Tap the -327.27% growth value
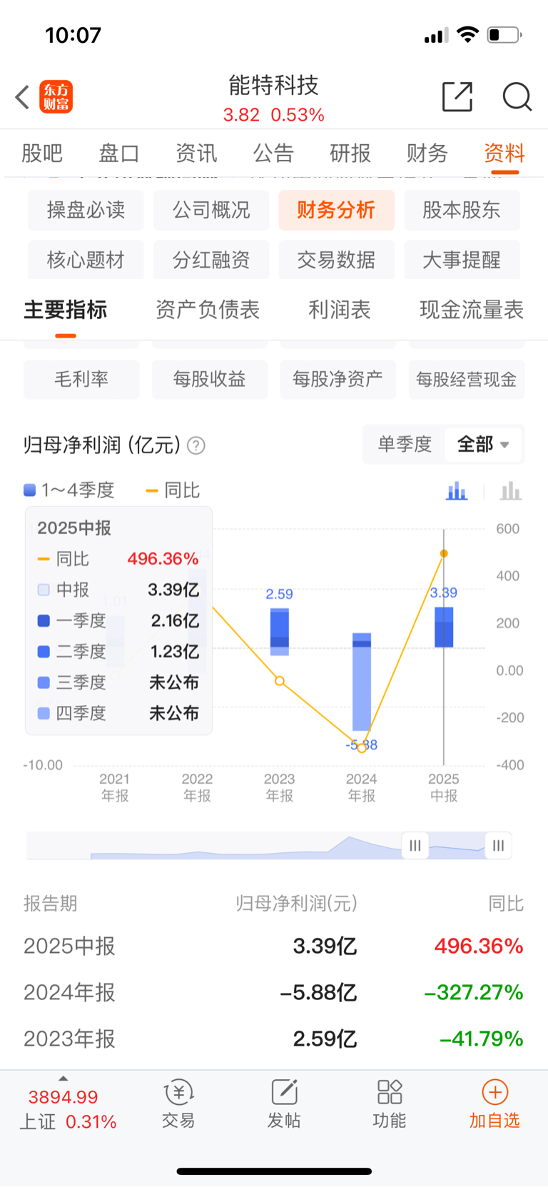The width and height of the screenshot is (548, 1187). point(474,993)
